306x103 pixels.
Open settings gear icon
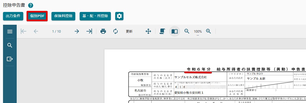click(119, 16)
